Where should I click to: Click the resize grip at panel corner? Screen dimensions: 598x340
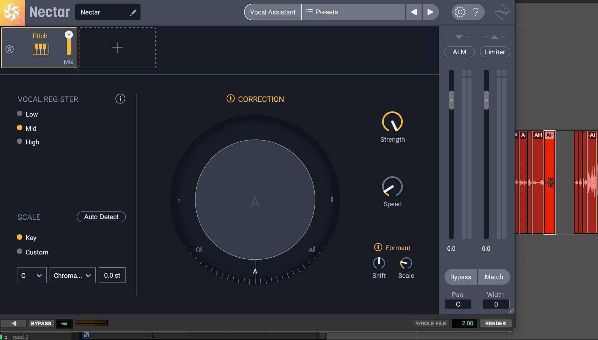511,311
